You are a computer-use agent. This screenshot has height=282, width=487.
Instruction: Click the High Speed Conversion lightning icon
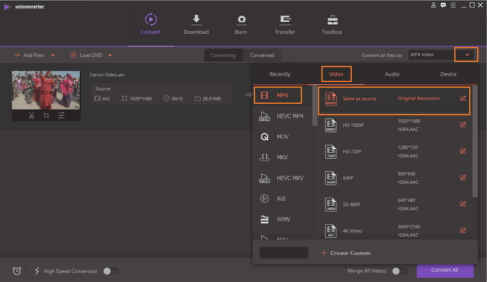pos(37,271)
